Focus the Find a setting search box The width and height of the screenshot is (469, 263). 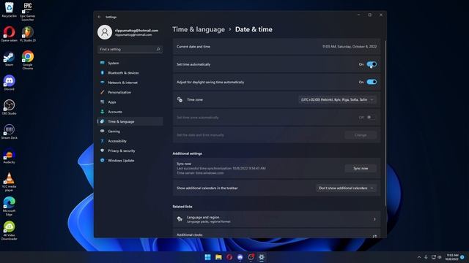point(130,49)
